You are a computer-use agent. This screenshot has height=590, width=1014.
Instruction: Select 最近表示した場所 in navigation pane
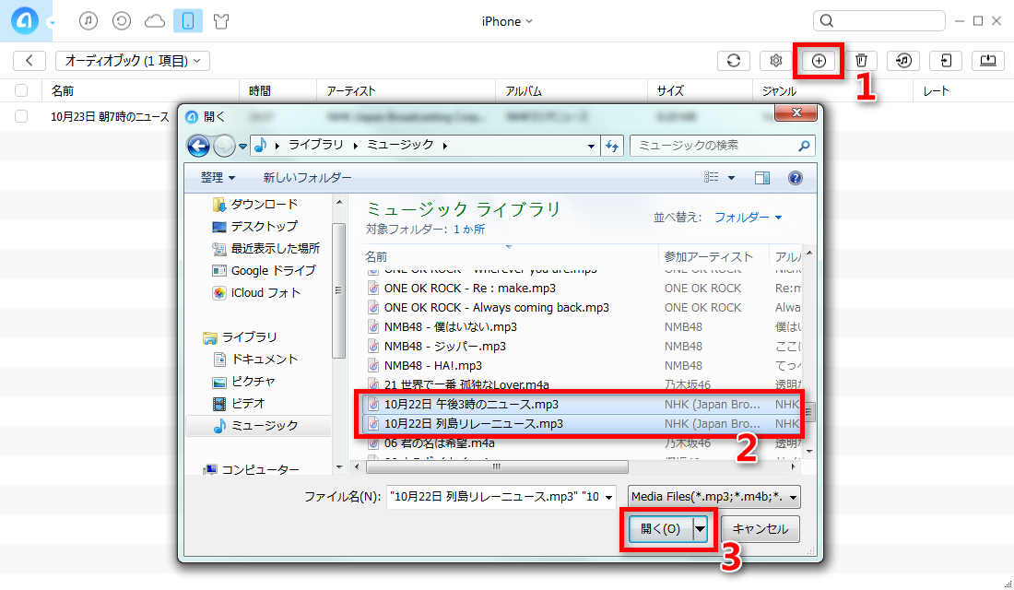(x=265, y=248)
